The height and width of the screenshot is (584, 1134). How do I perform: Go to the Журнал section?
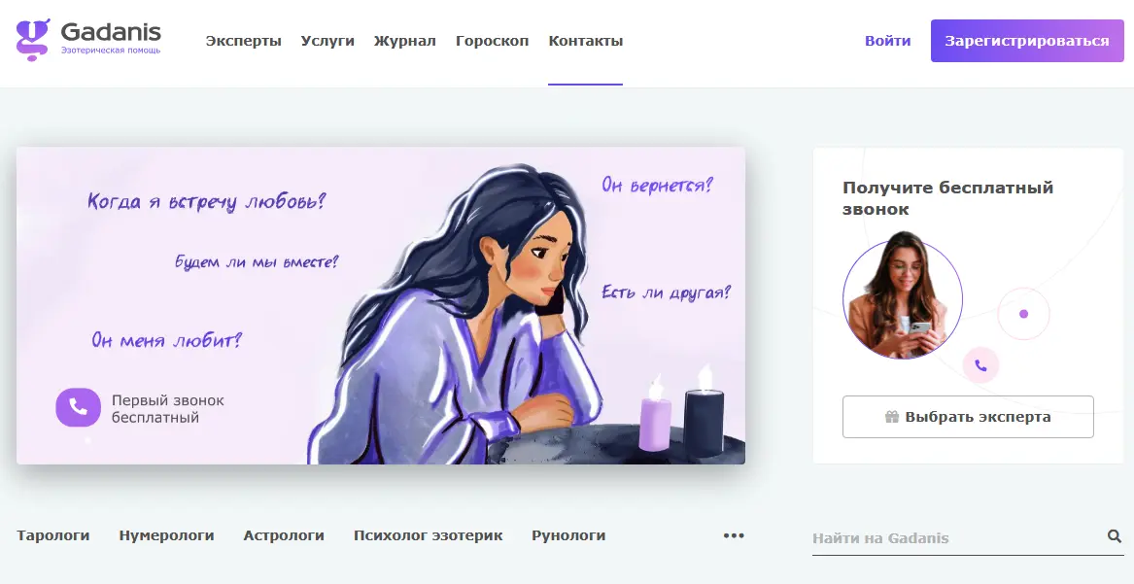click(x=405, y=41)
